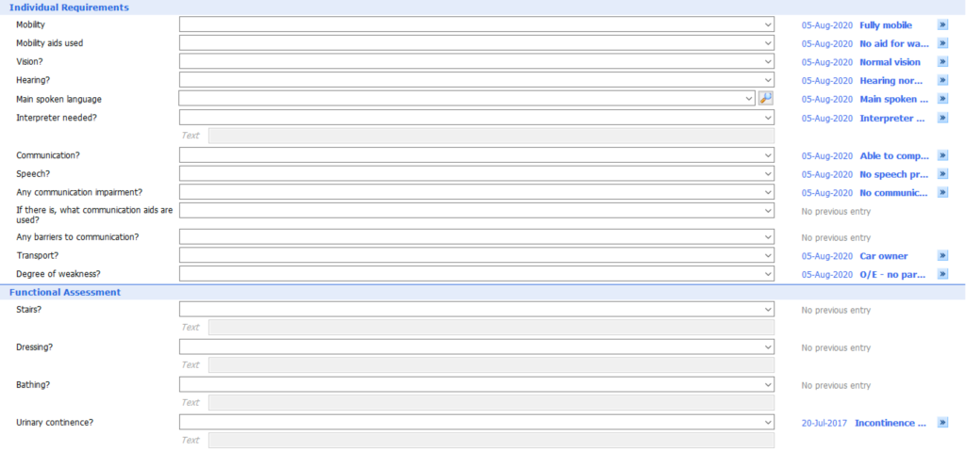This screenshot has height=451, width=966.
Task: Open the Mobility dropdown
Action: [476, 24]
